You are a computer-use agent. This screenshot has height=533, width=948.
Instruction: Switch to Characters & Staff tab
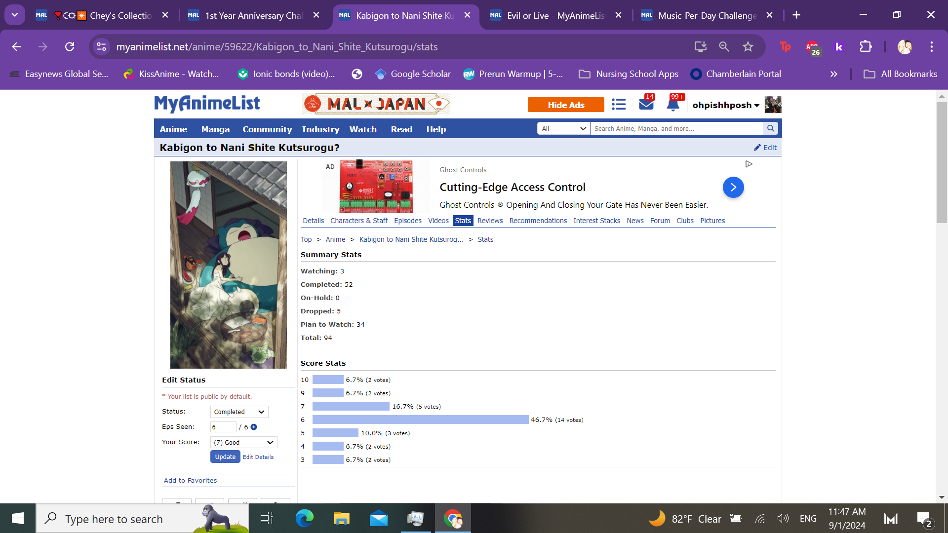point(359,221)
